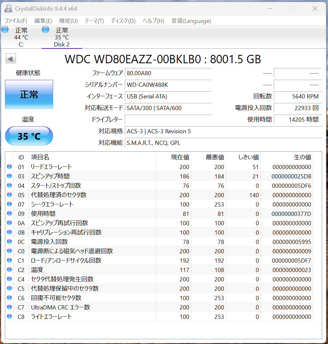328x344 pixels.
Task: Click status orb of row 03 スピンアップ時間
Action: (9, 176)
